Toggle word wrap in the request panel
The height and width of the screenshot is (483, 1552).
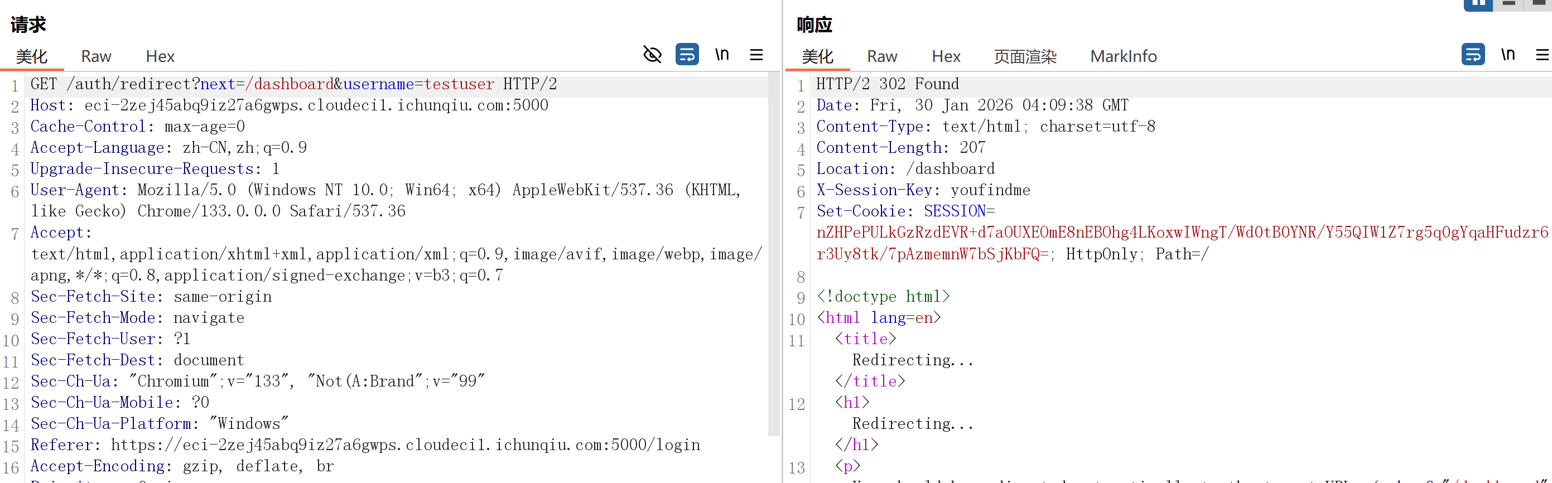click(x=687, y=55)
